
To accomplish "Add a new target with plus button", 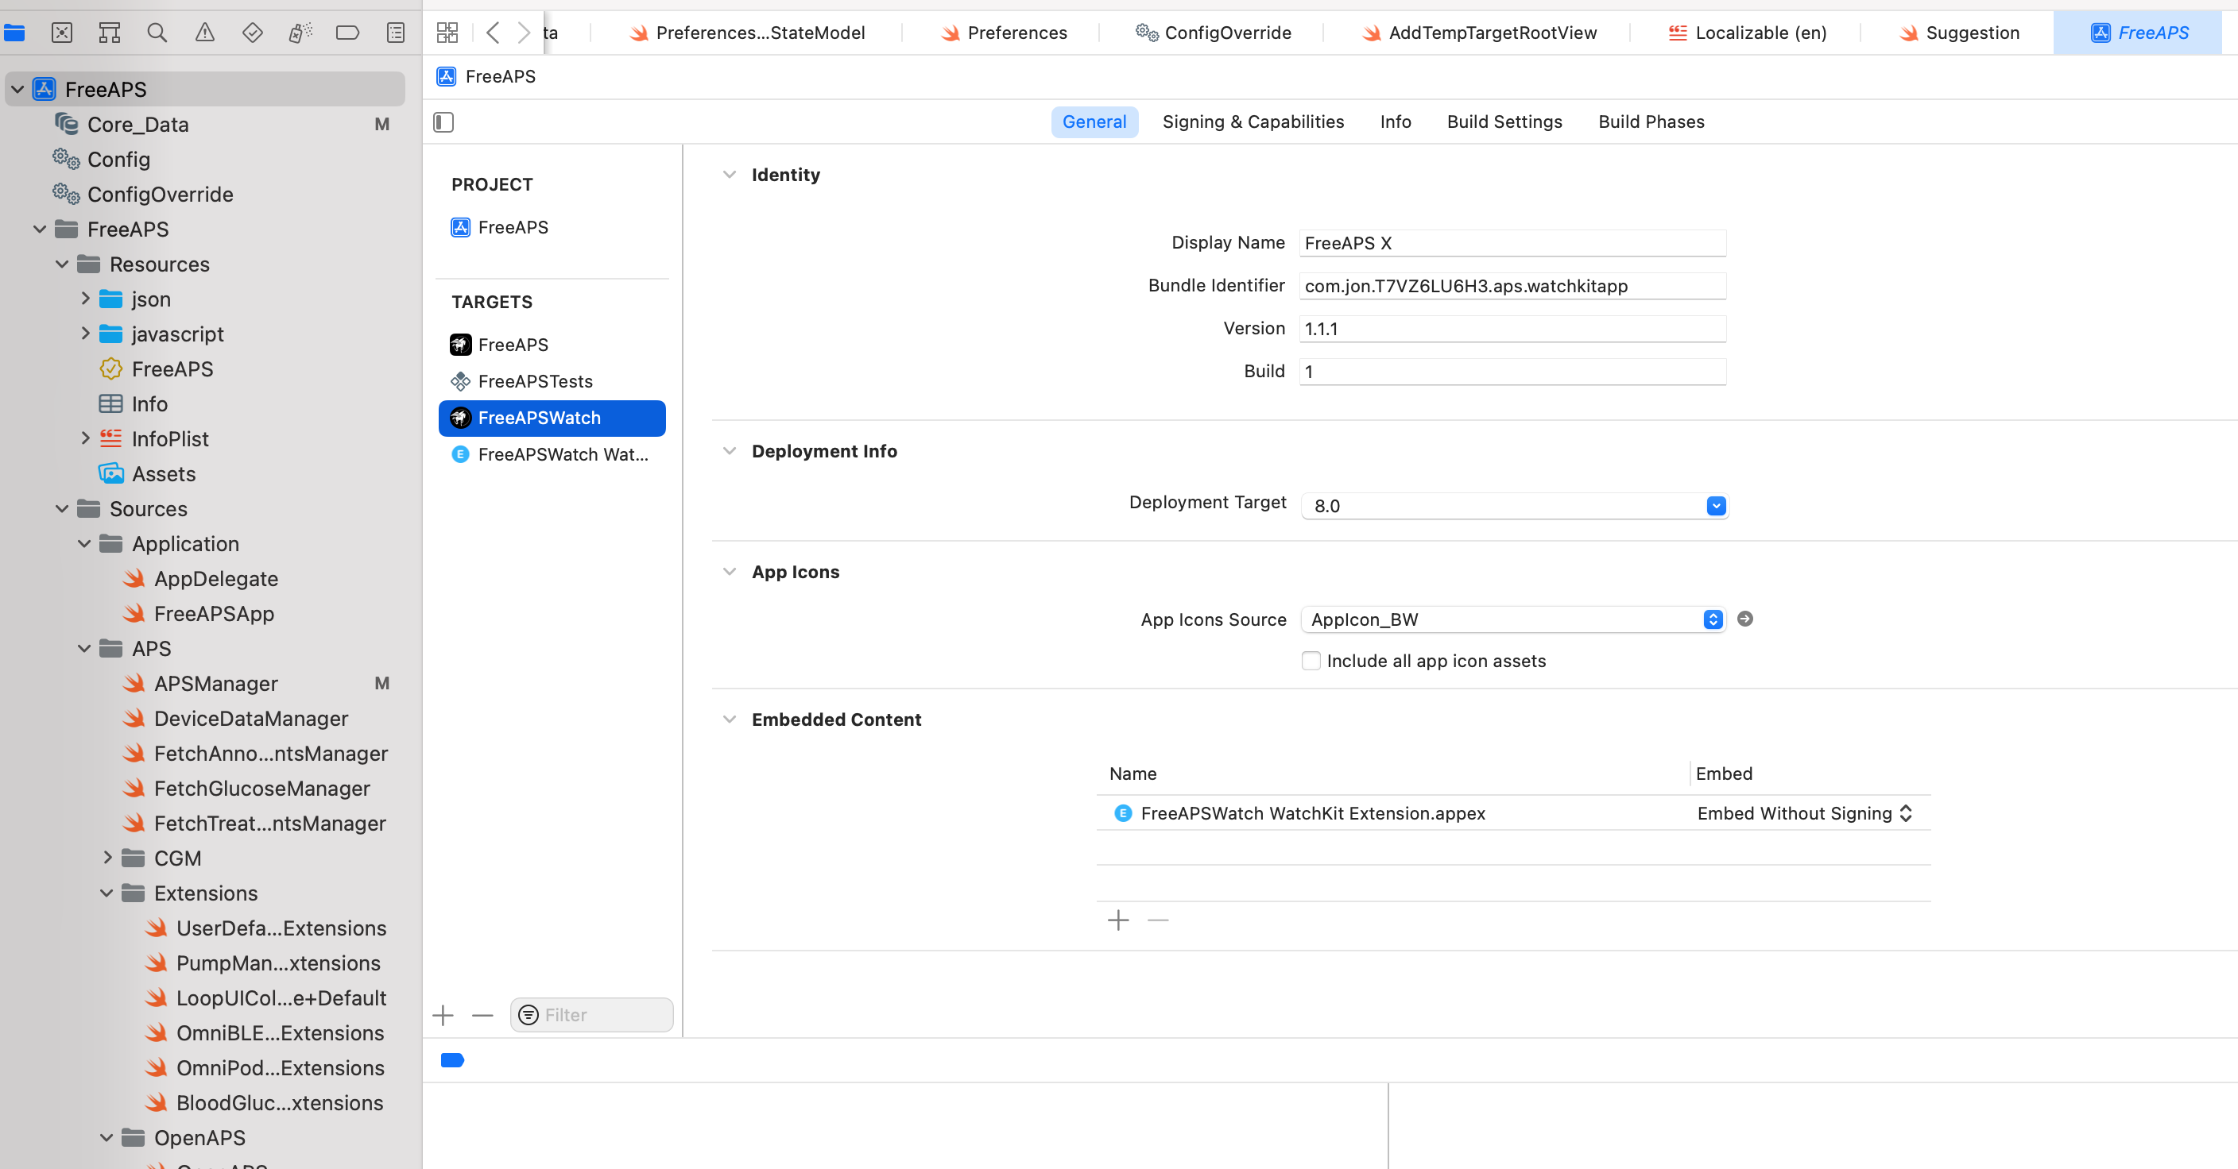I will [x=443, y=1014].
